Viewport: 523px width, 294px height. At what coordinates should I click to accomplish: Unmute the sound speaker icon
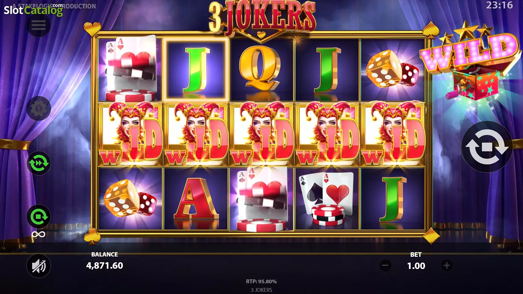(x=38, y=266)
